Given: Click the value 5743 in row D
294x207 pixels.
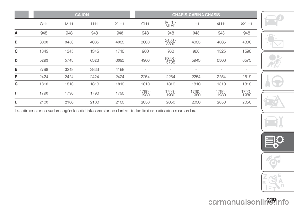Looking at the screenshot, I should click(x=69, y=60).
